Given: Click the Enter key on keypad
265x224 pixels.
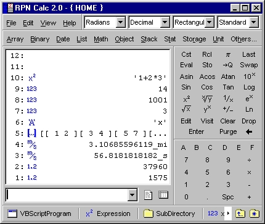Looking at the screenshot, I should pyautogui.click(x=197, y=131).
